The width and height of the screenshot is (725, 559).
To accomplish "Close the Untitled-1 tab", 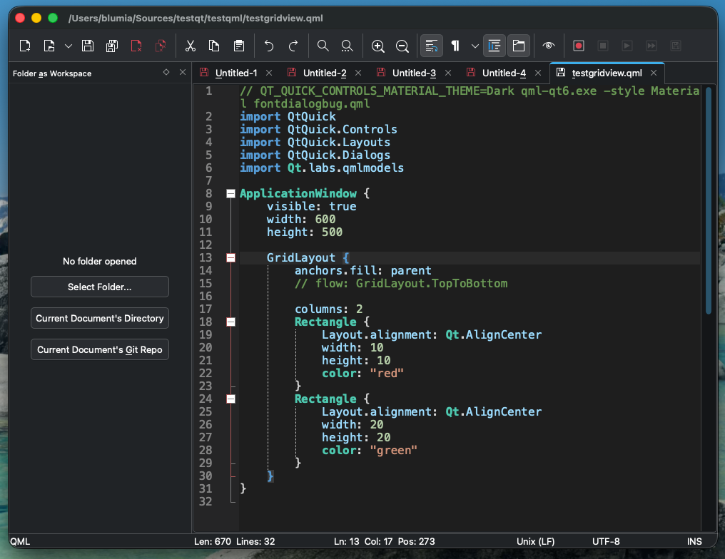I will coord(268,73).
